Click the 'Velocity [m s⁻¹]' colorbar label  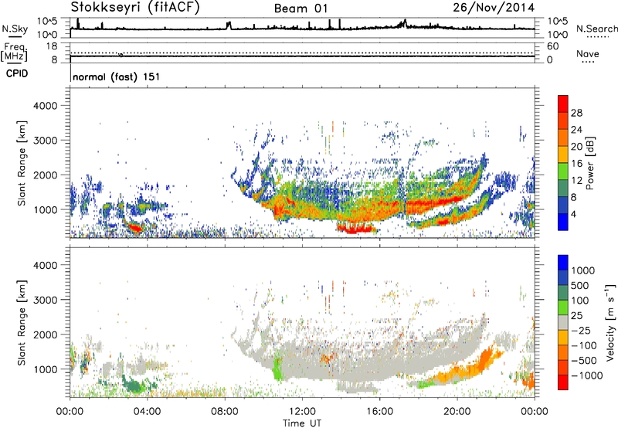(610, 322)
